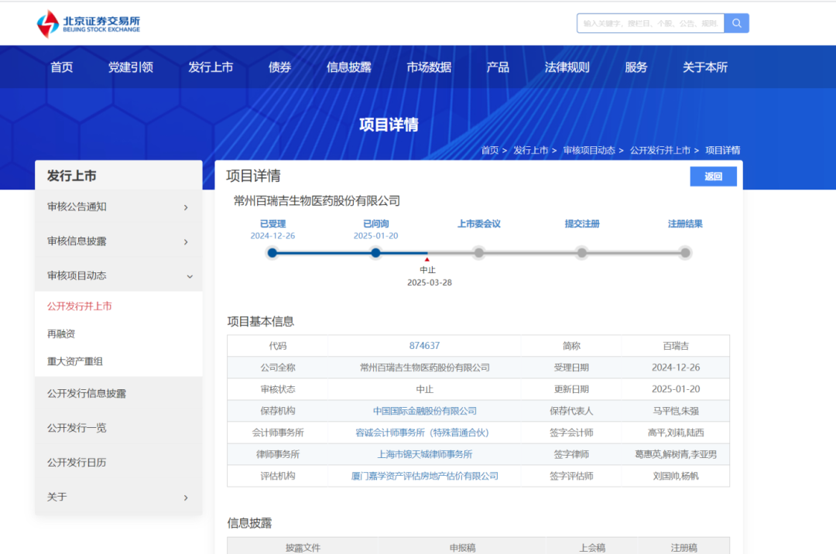
Task: Click the 刘国帅,杨帆 appraisers cell
Action: [x=676, y=476]
